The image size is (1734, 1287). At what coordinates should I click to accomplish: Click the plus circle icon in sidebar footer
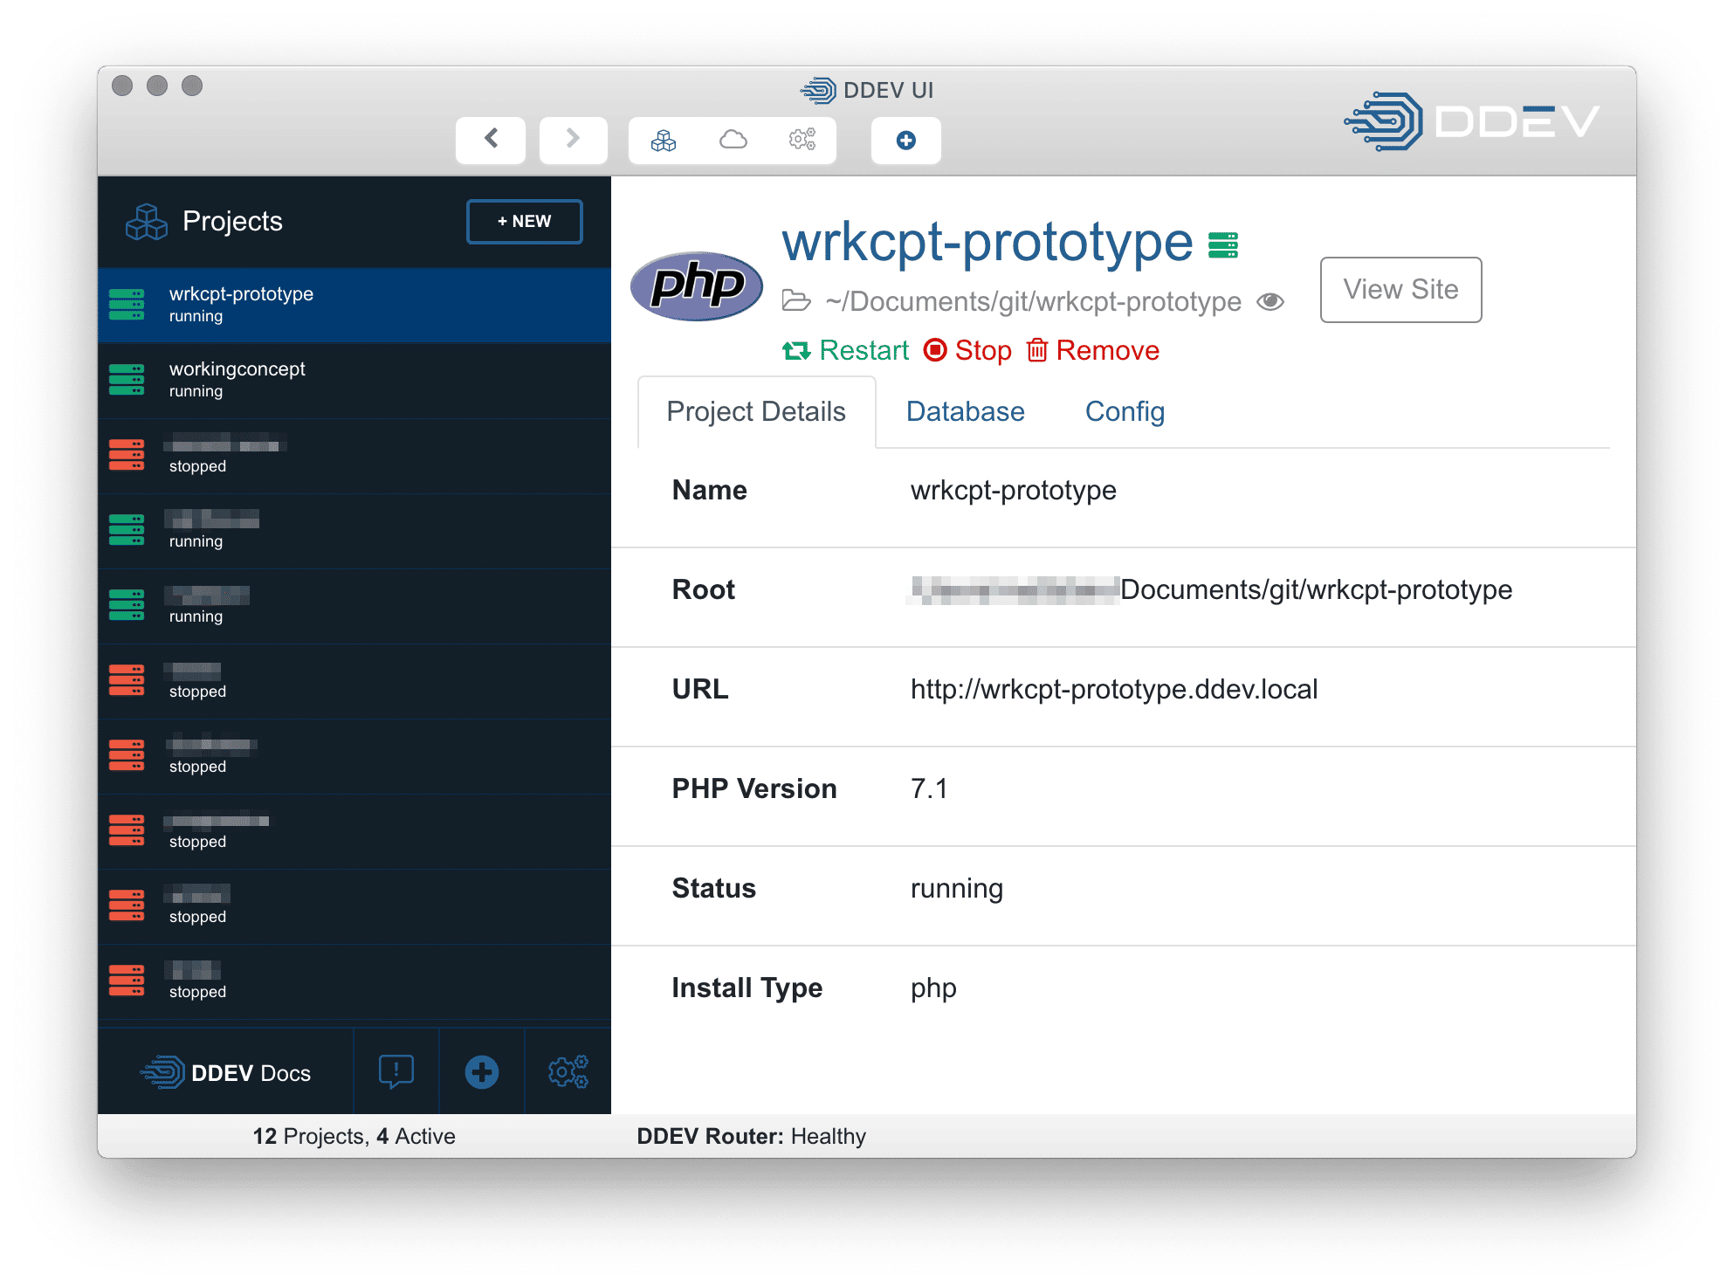[482, 1072]
